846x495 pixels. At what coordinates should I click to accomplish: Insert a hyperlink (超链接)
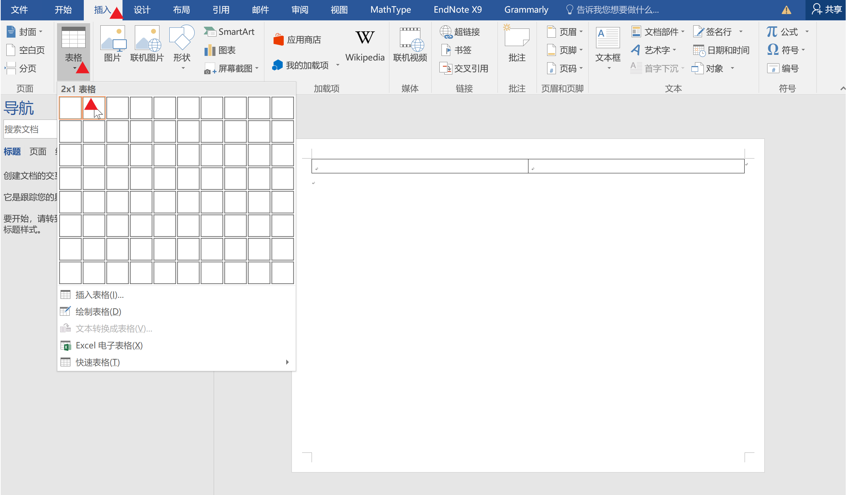[x=460, y=32]
